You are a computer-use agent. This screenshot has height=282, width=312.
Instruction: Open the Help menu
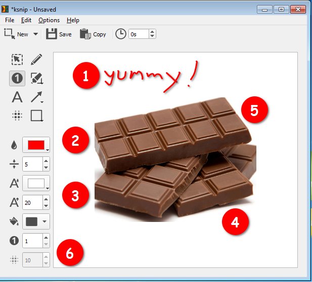(73, 20)
